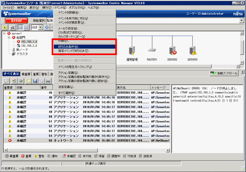Choose 絞り込み条件(N)... menu entry
The image size is (246, 172).
coord(85,47)
